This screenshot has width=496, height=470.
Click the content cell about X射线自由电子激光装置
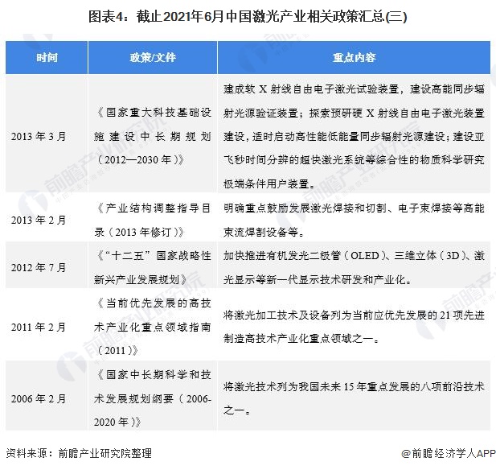pyautogui.click(x=354, y=137)
